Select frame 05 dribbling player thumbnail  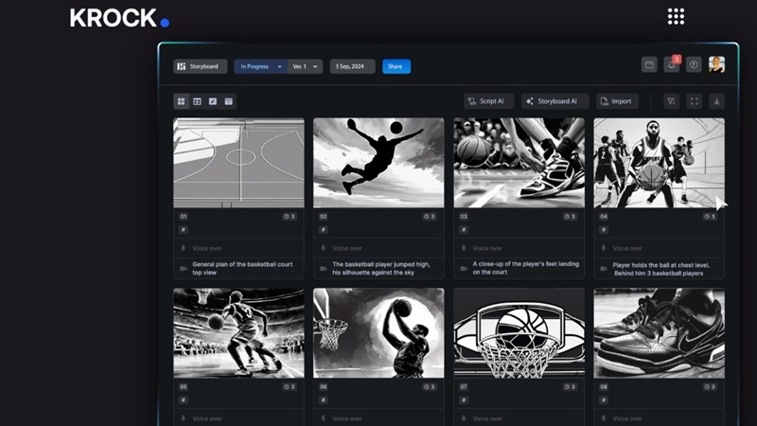point(239,333)
